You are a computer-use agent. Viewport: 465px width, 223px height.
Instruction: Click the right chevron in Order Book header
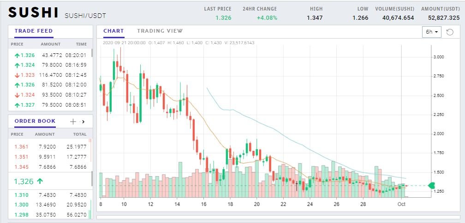[83, 121]
